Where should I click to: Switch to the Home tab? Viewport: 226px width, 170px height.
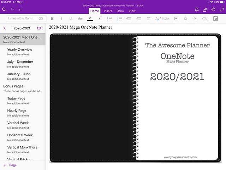pos(95,11)
